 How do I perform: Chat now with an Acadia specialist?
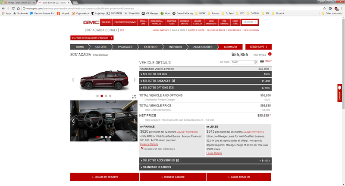point(92,38)
